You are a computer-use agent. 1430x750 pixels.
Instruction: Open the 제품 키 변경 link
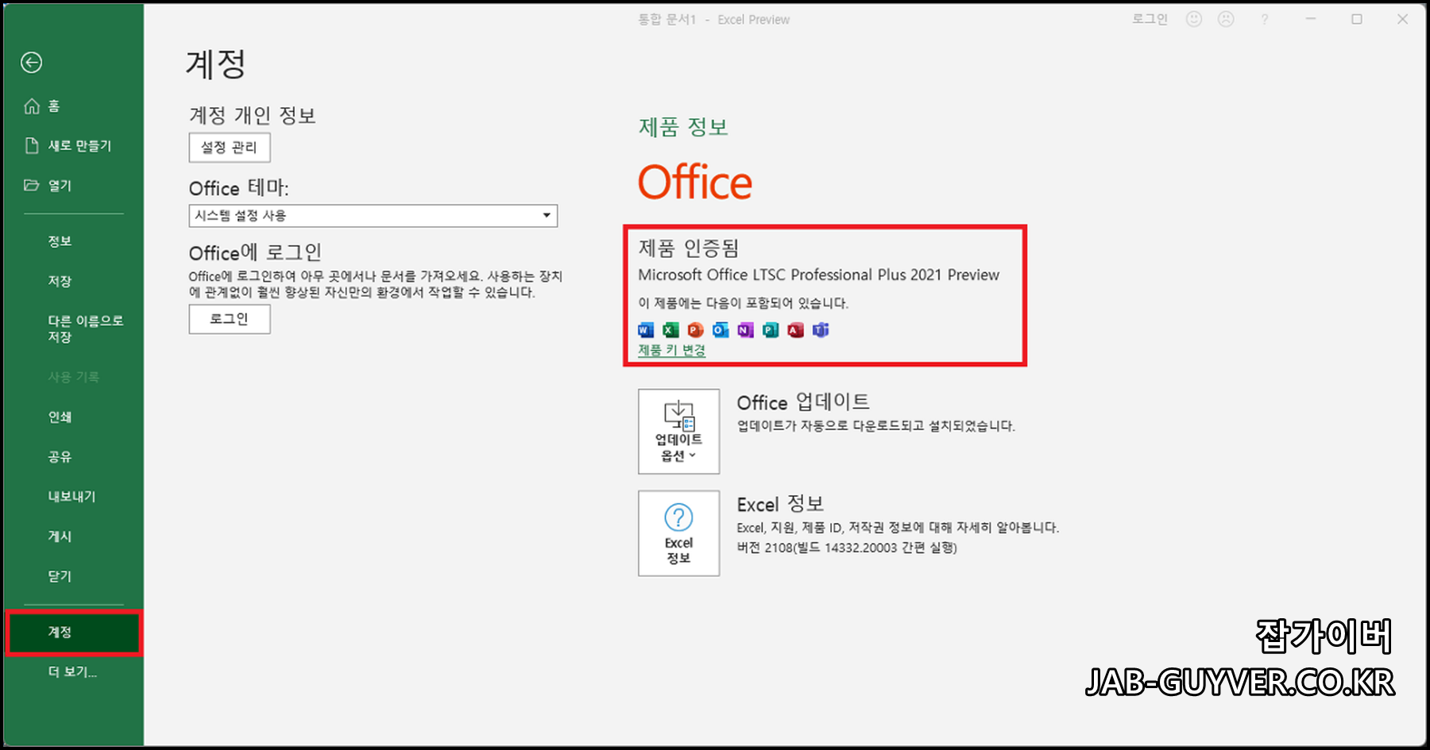[x=671, y=350]
